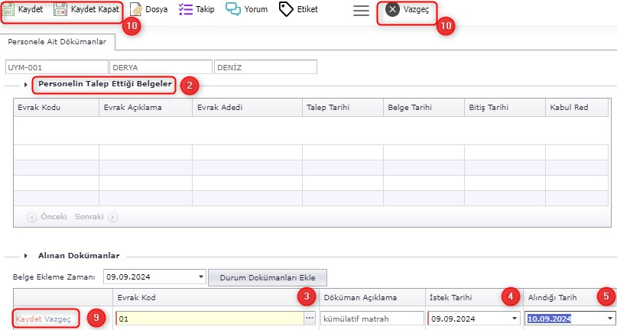This screenshot has width=617, height=330.
Task: Click the Durum Dokümanları Ekle button
Action: (x=268, y=277)
